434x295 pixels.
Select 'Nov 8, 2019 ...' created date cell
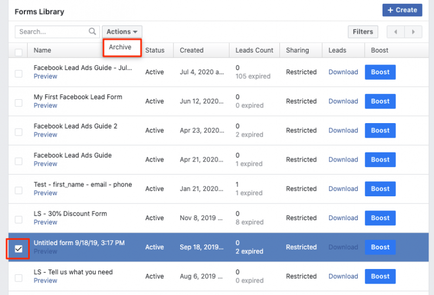[x=201, y=218]
